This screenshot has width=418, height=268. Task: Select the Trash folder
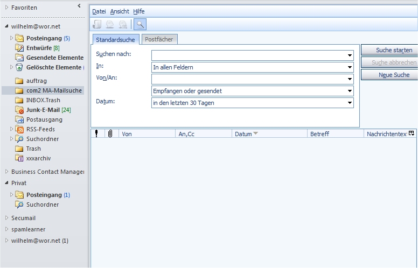point(33,149)
